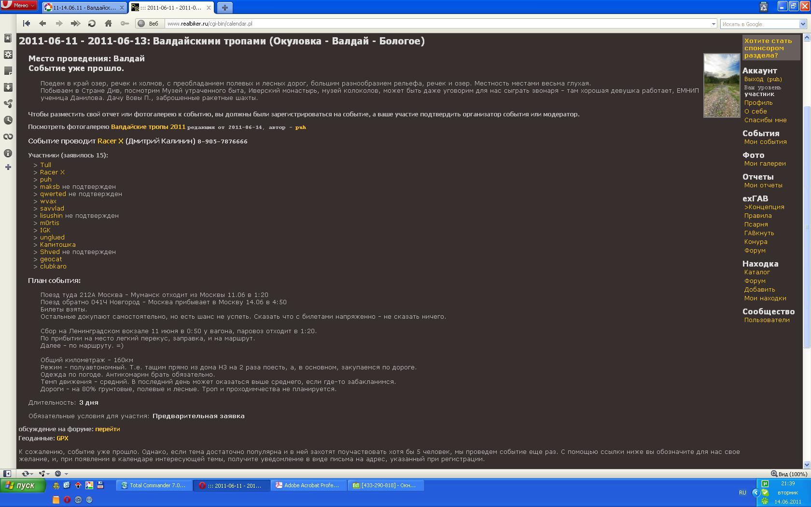Click the Reload page icon
811x507 pixels.
(x=92, y=23)
